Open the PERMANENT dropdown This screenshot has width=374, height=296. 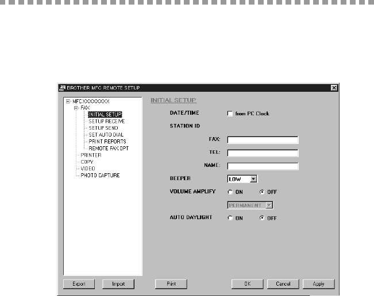(269, 205)
